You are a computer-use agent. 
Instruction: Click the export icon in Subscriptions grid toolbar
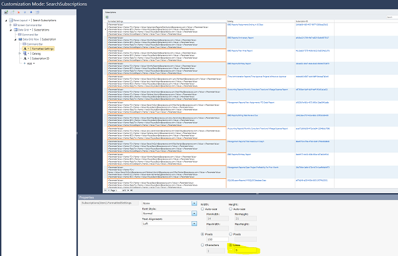[107, 17]
